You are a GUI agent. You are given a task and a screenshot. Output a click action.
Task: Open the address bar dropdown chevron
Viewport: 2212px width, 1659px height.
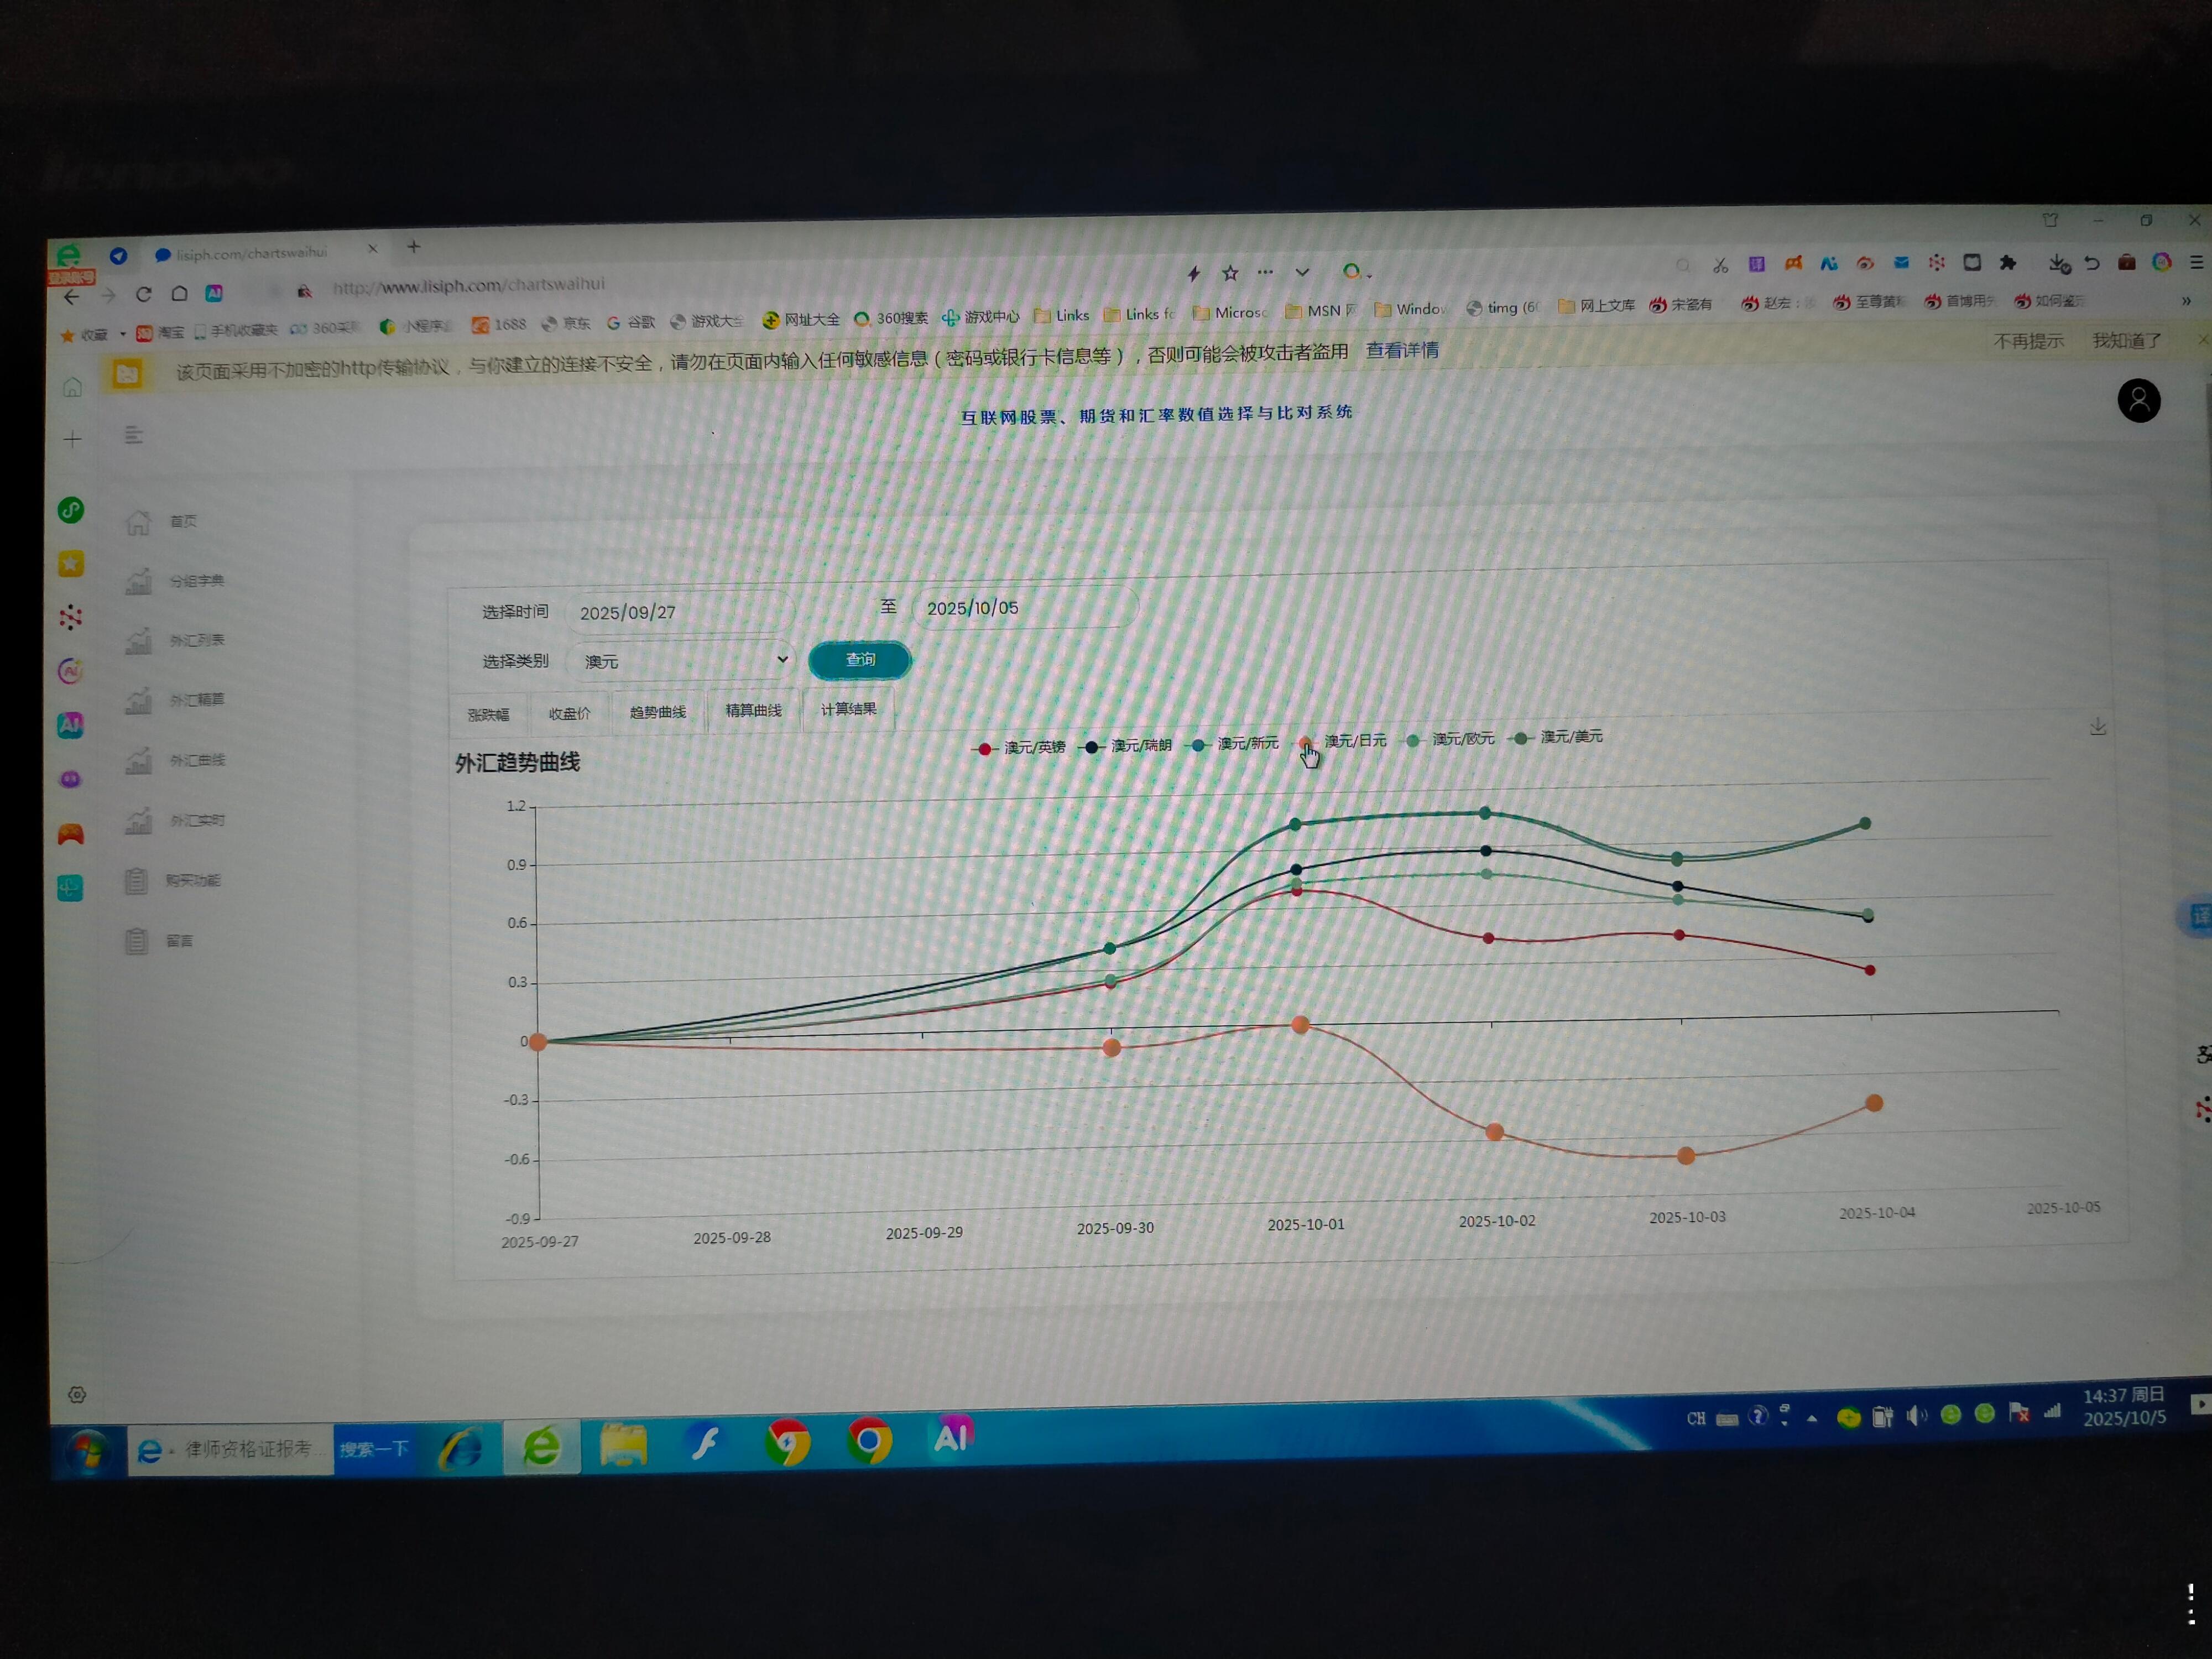tap(1301, 272)
